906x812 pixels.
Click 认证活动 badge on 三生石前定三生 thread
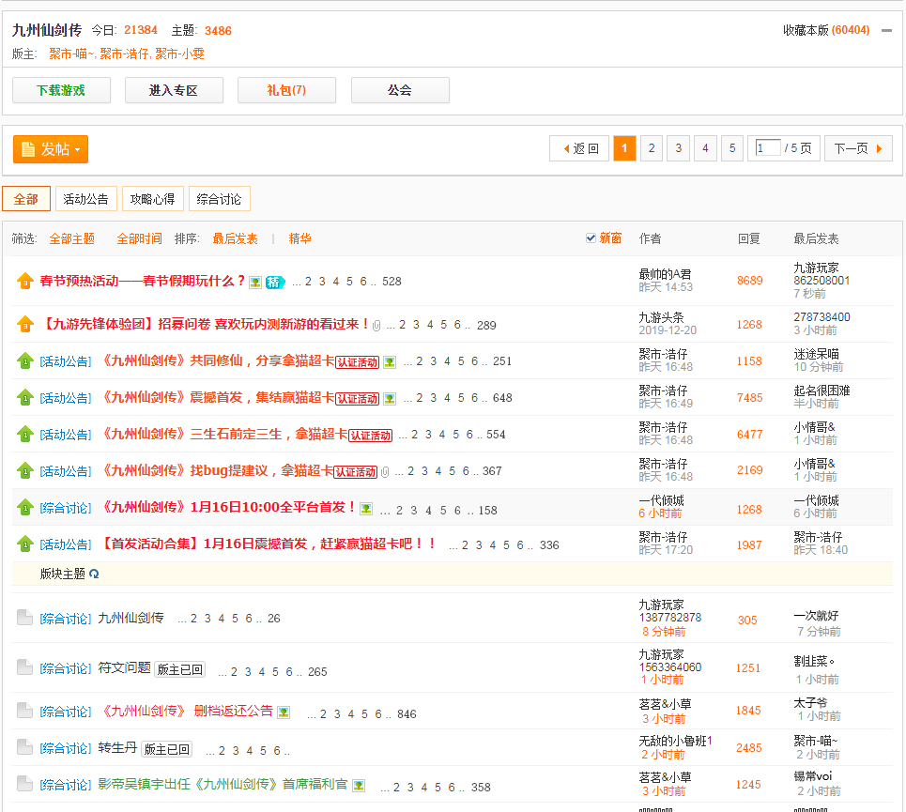370,436
